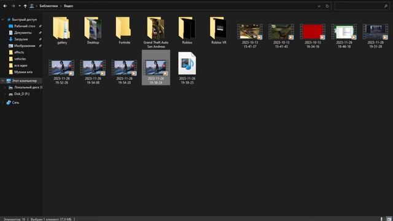This screenshot has height=221, width=393.
Task: Select the Roblox VR folder
Action: (219, 31)
